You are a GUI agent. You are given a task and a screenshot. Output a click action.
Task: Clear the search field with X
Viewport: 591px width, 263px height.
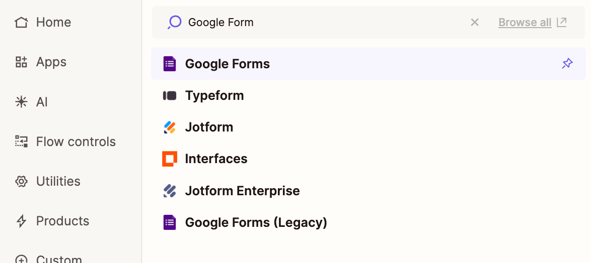pos(475,23)
